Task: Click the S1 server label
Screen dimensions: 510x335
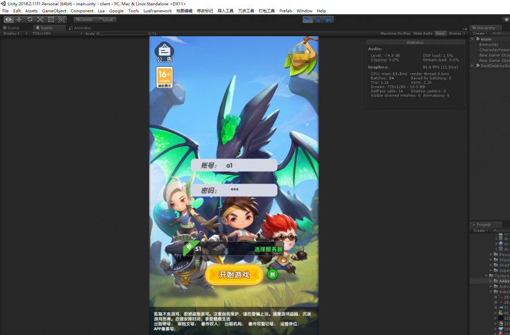Action: click(198, 249)
